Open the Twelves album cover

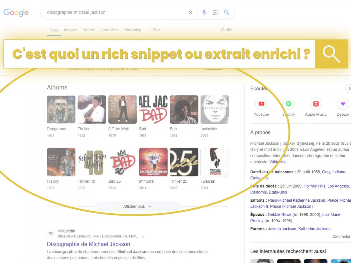(x=215, y=162)
